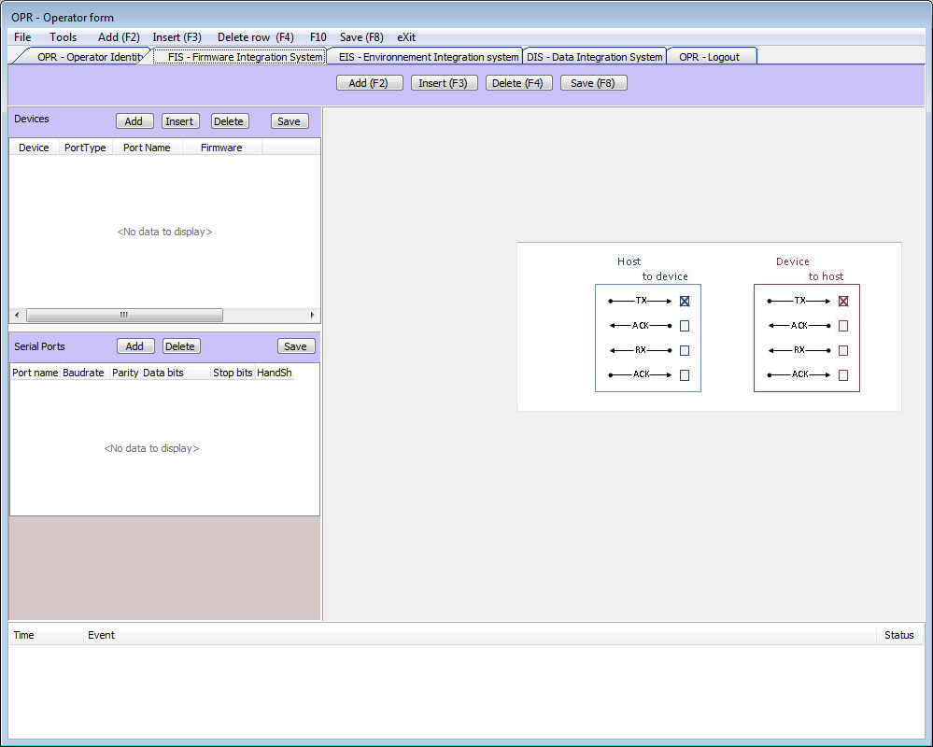Toggle the Host to device TX checkbox
933x747 pixels.
point(685,302)
